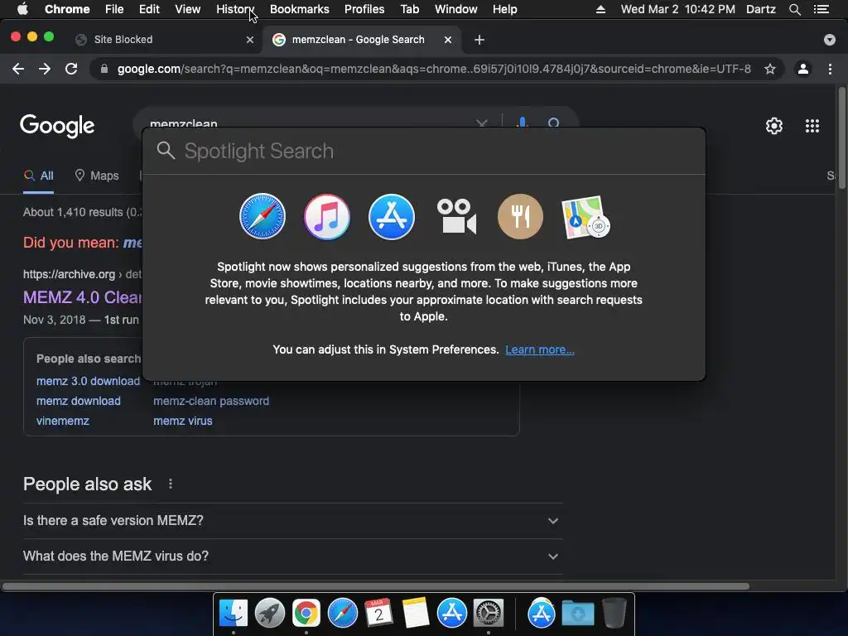Screen dimensions: 848x636
Task: Click the address bar URL
Action: [434, 69]
